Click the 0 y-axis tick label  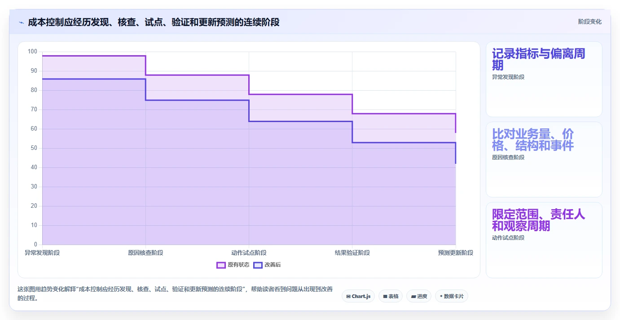click(36, 245)
